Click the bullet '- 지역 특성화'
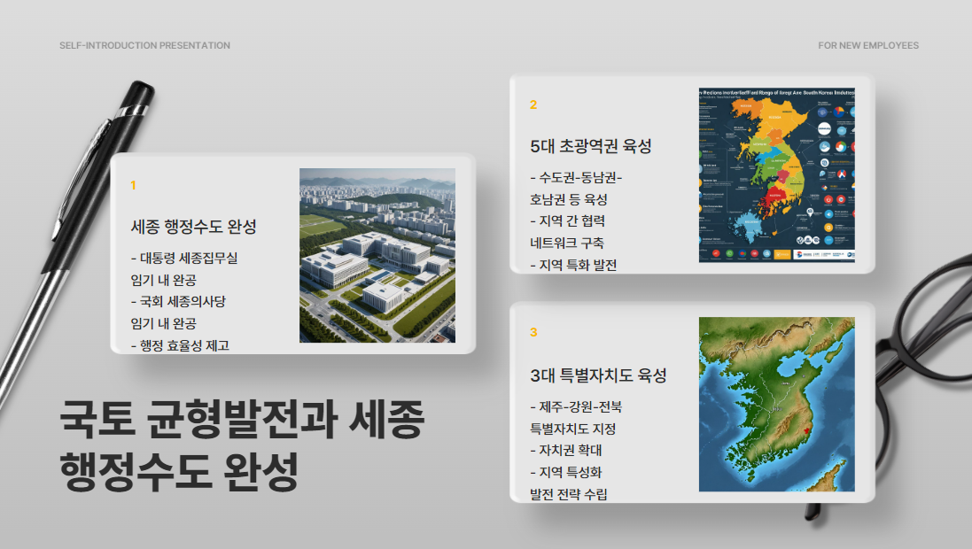This screenshot has width=972, height=549. (x=566, y=472)
